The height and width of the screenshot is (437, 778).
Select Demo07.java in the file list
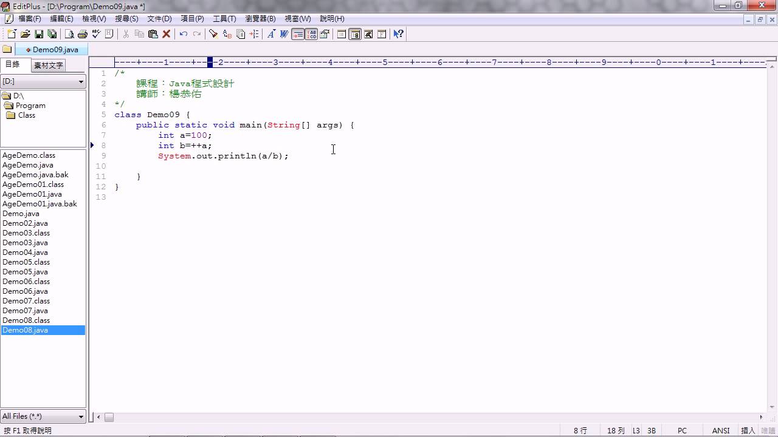tap(25, 311)
